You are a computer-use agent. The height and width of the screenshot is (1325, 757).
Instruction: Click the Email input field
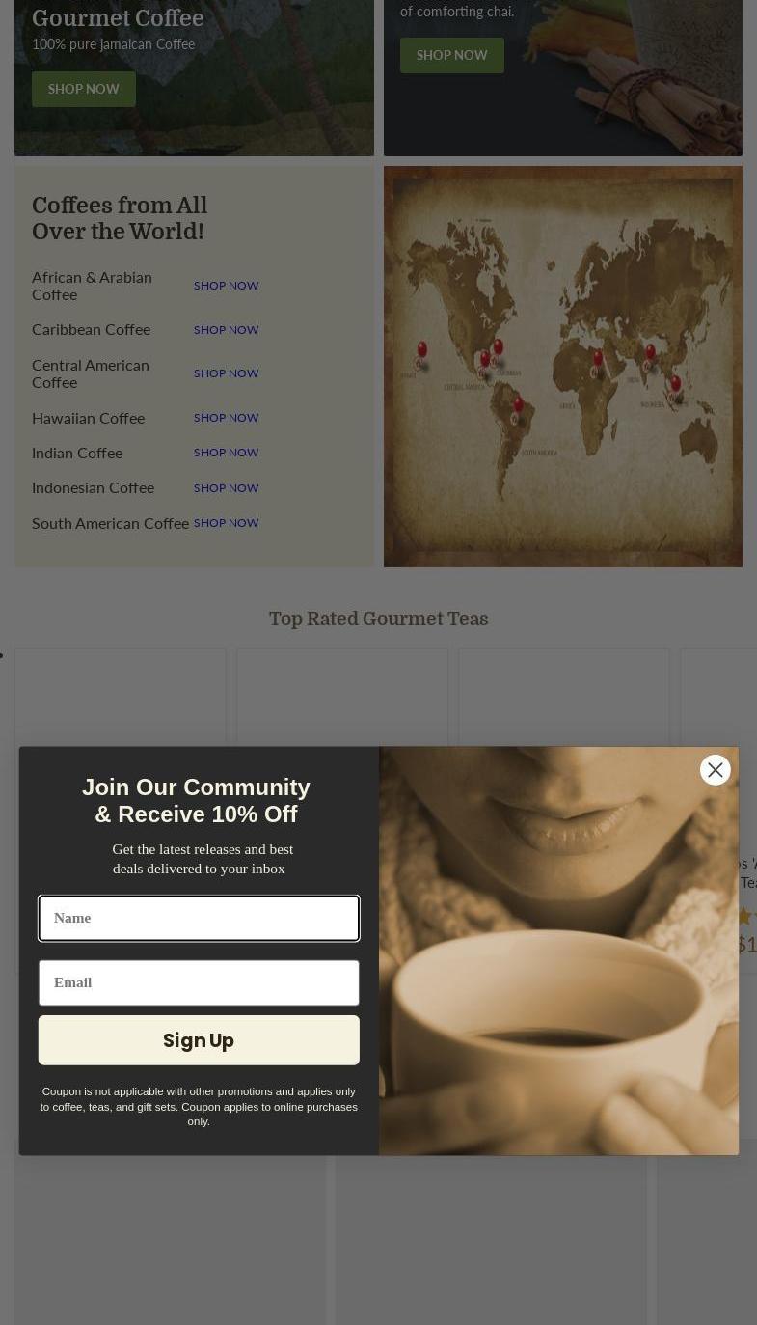pos(199,982)
